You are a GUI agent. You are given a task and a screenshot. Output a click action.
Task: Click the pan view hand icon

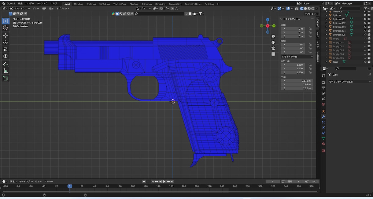273,42
